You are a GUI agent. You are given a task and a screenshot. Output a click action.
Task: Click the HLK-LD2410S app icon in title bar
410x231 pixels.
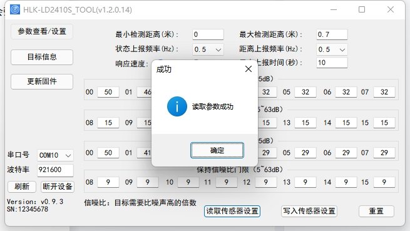(15, 9)
